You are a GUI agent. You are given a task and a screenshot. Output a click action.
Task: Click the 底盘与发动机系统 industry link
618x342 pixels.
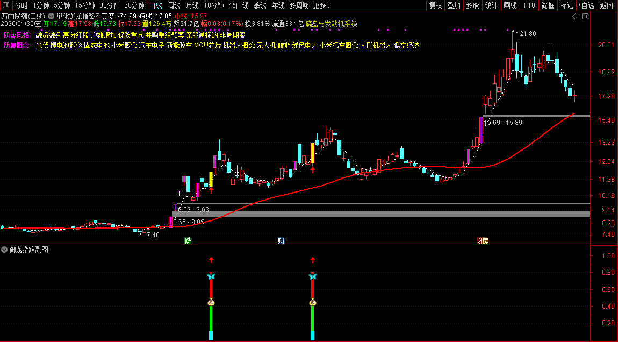pos(331,24)
